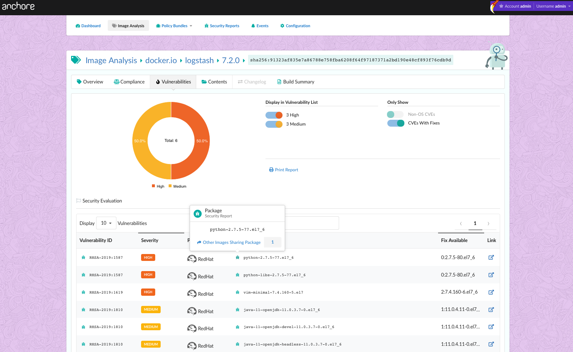Sort by the Severity column
Image resolution: width=573 pixels, height=352 pixels.
click(x=150, y=241)
